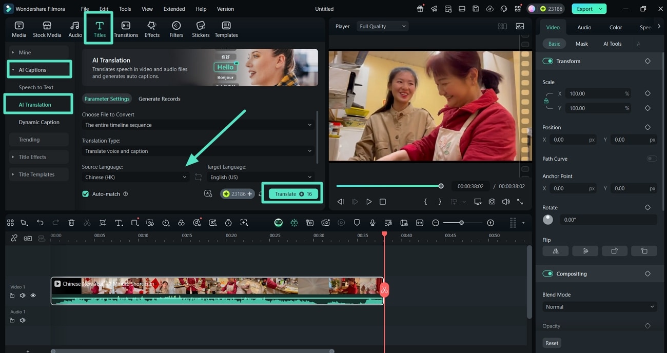This screenshot has height=353, width=667.
Task: Flip clip horizontally
Action: 556,251
